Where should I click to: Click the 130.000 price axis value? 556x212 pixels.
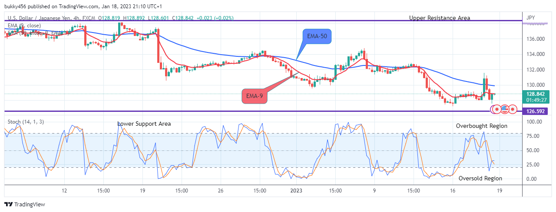(x=536, y=85)
